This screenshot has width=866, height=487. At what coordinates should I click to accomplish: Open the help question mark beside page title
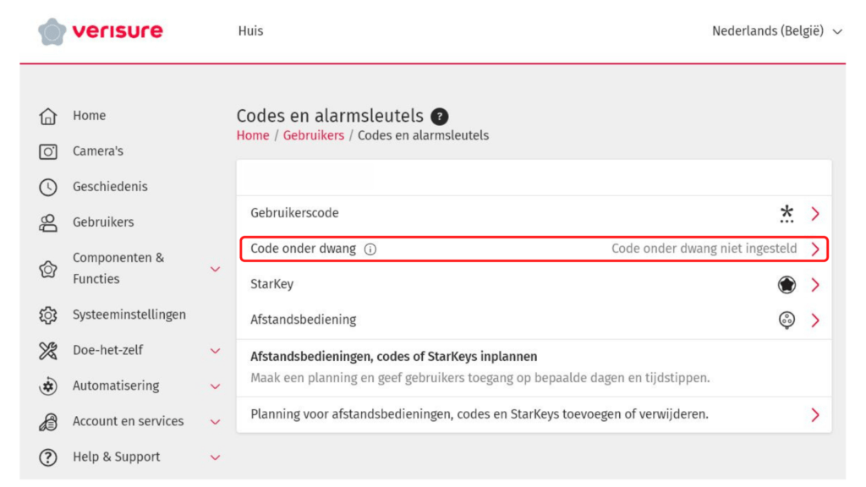(x=440, y=117)
